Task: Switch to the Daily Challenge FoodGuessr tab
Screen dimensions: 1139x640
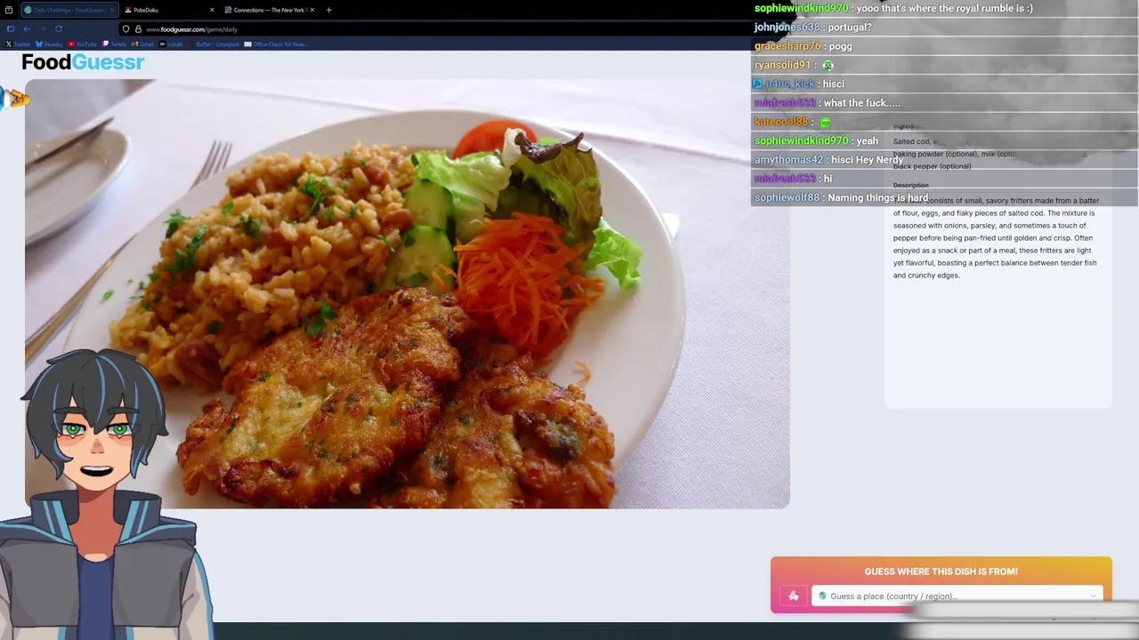Action: 69,10
